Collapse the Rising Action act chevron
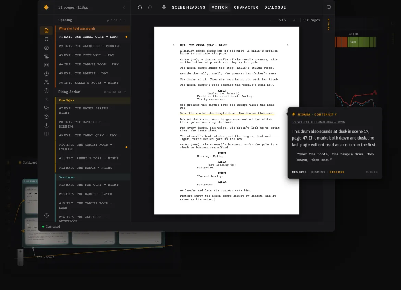Viewport: 401px width, 290px height. tap(125, 92)
